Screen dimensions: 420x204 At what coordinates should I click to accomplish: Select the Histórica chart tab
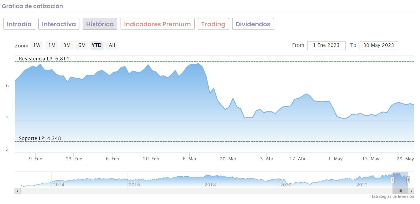100,24
